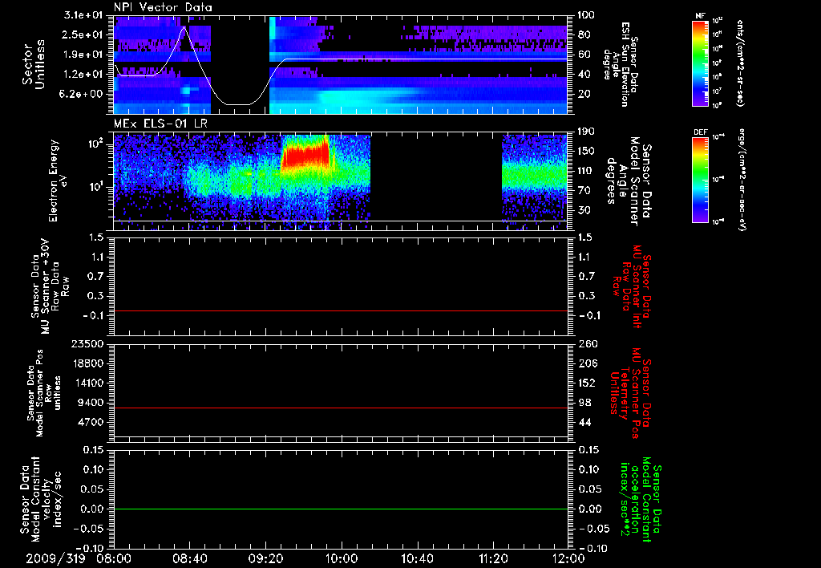
Task: Click the 4700 scanner position tick label
Action: coord(91,422)
